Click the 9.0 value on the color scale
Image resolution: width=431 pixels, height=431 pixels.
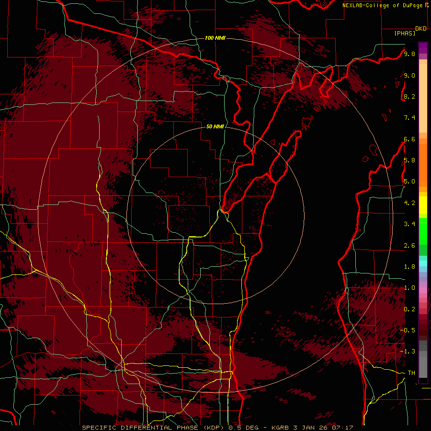409,76
